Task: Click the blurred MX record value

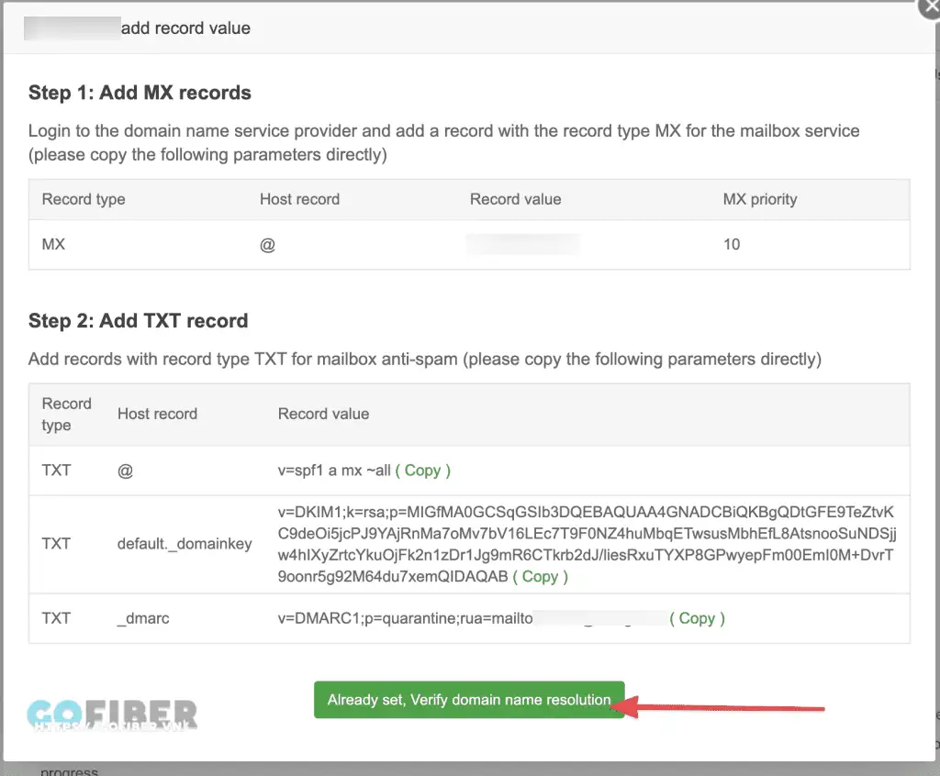Action: [523, 245]
